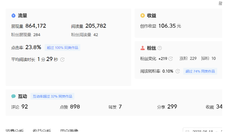230x135 pixels.
Task: Click the 超过 74% 同类作品 badge
Action: pyautogui.click(x=200, y=71)
